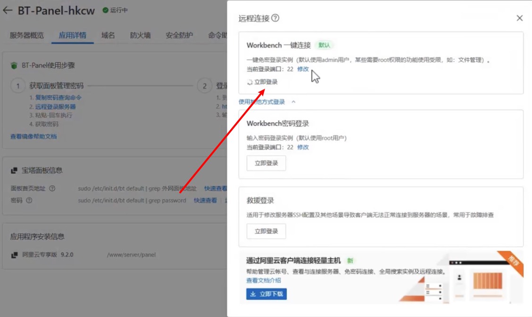532x317 pixels.
Task: Click step number 2 circle in steps
Action: click(x=205, y=86)
